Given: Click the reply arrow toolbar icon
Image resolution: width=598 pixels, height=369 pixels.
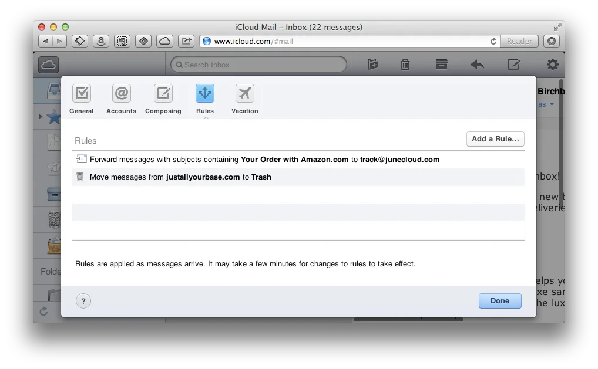Looking at the screenshot, I should pos(477,65).
